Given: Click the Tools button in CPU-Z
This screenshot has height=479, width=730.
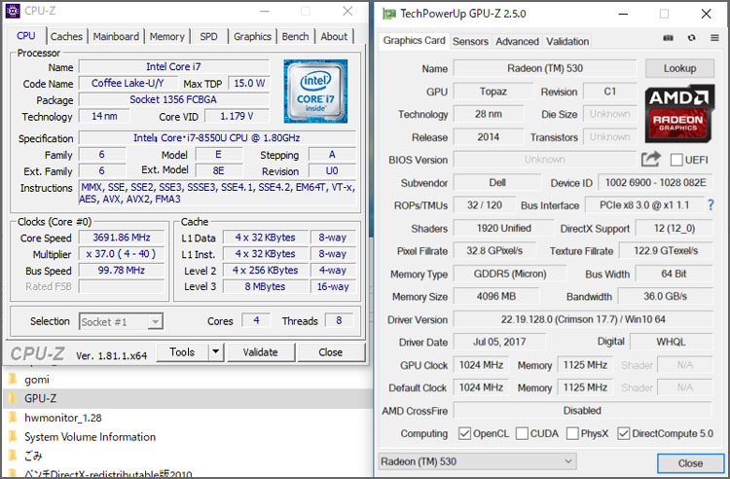Looking at the screenshot, I should pos(182,351).
